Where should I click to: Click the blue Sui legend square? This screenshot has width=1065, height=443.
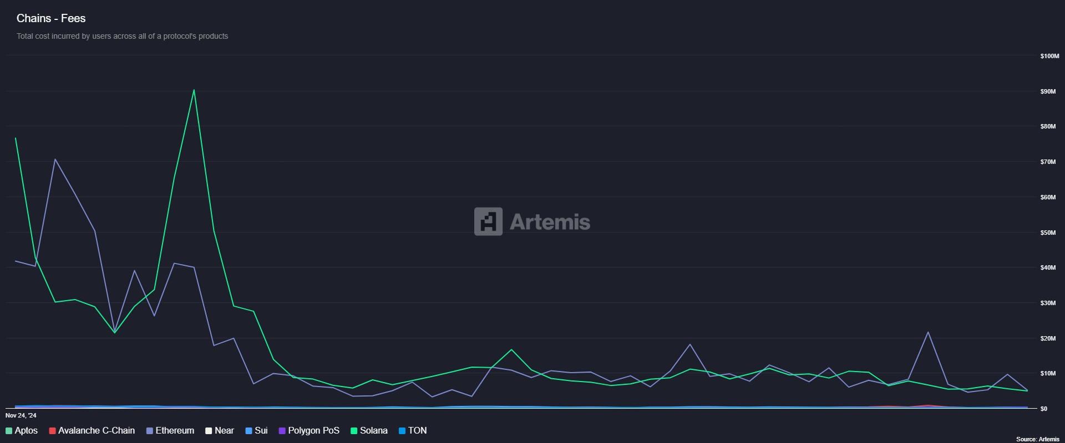point(248,431)
